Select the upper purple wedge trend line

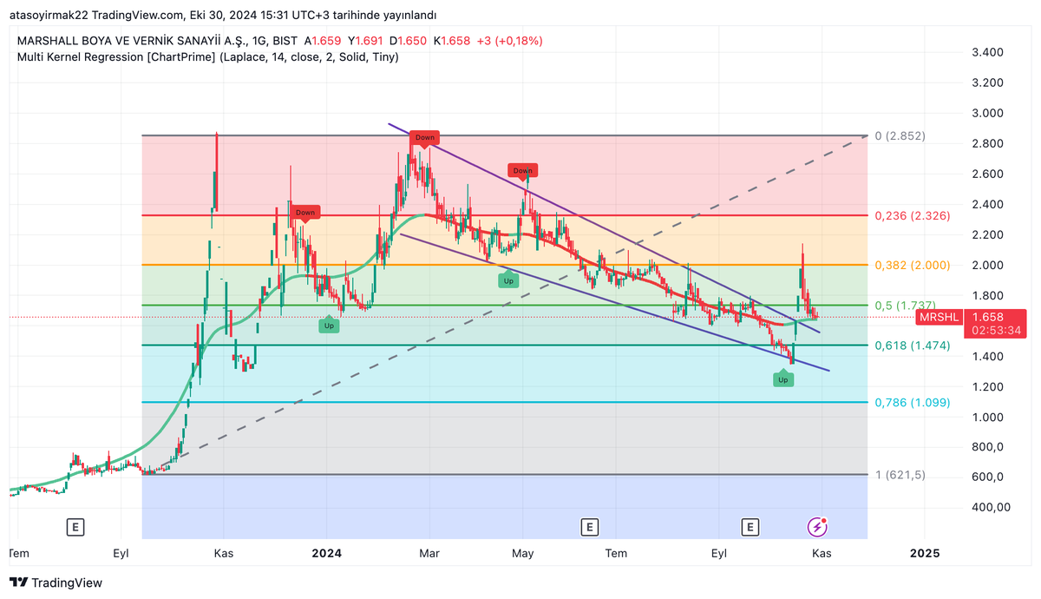click(603, 227)
